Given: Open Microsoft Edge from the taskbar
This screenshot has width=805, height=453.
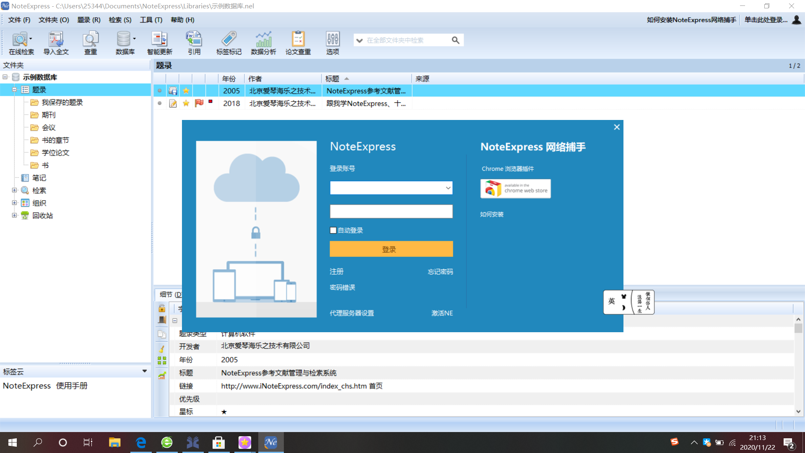Looking at the screenshot, I should pos(141,442).
